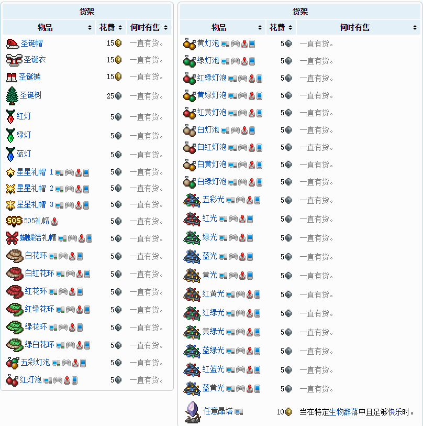Click the 圣诞裤 Santa pants item icon
423x426 pixels.
pyautogui.click(x=12, y=78)
